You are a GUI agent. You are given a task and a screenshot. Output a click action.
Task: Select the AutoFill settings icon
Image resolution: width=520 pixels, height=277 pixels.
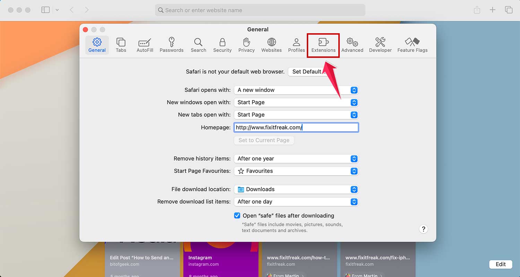(x=145, y=45)
